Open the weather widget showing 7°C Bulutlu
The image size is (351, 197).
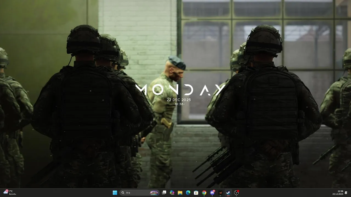coord(10,193)
